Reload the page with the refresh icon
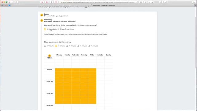This screenshot has width=197, height=111. (x=137, y=2)
